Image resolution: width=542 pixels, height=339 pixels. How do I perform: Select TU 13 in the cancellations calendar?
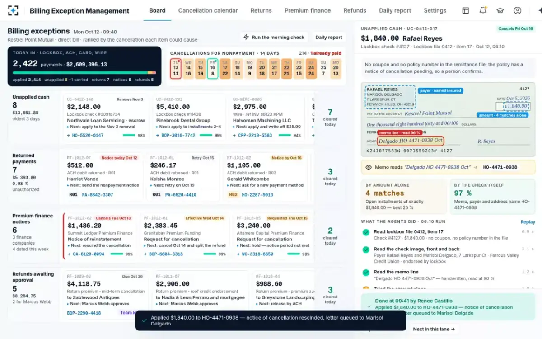pyautogui.click(x=176, y=68)
